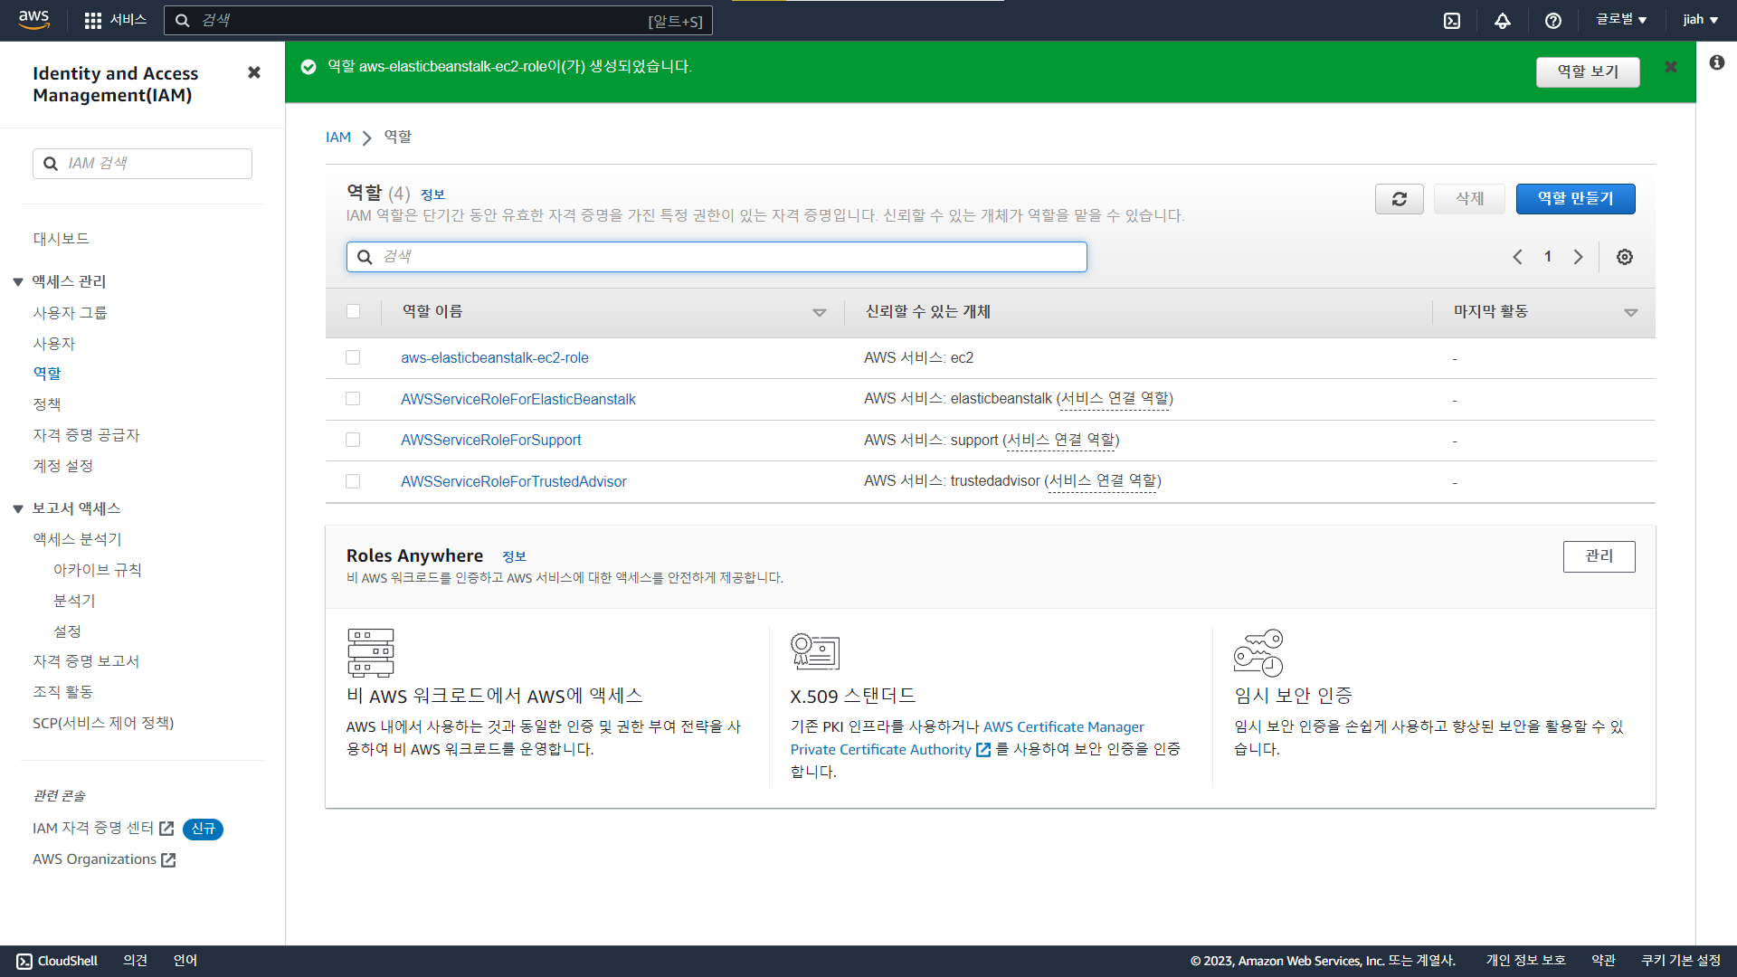The width and height of the screenshot is (1737, 977).
Task: Focus the IAM 검색 sidebar field
Action: point(142,164)
